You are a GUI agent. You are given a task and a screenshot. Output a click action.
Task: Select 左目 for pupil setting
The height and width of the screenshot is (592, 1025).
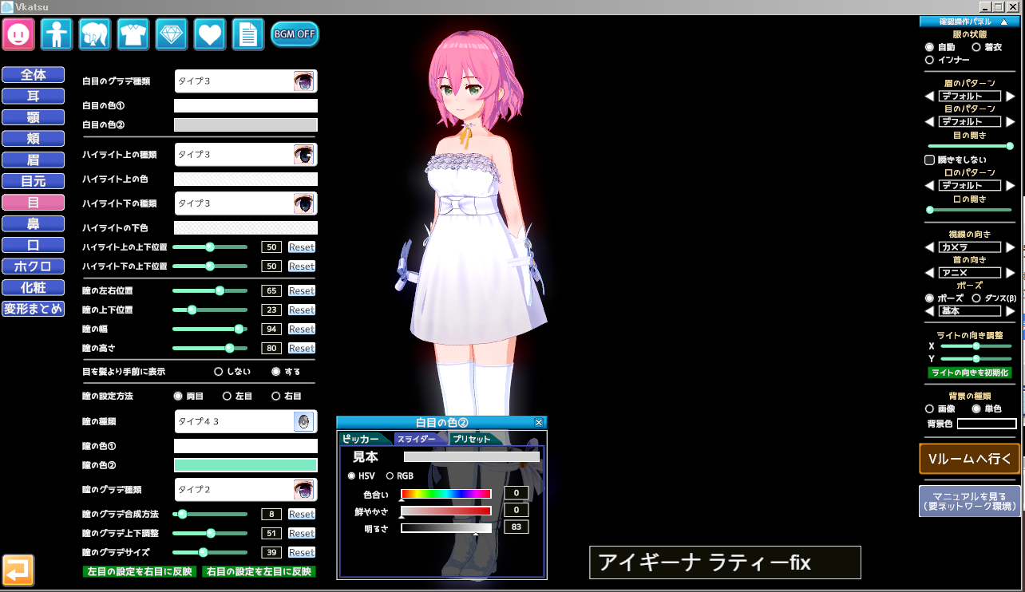pyautogui.click(x=228, y=396)
